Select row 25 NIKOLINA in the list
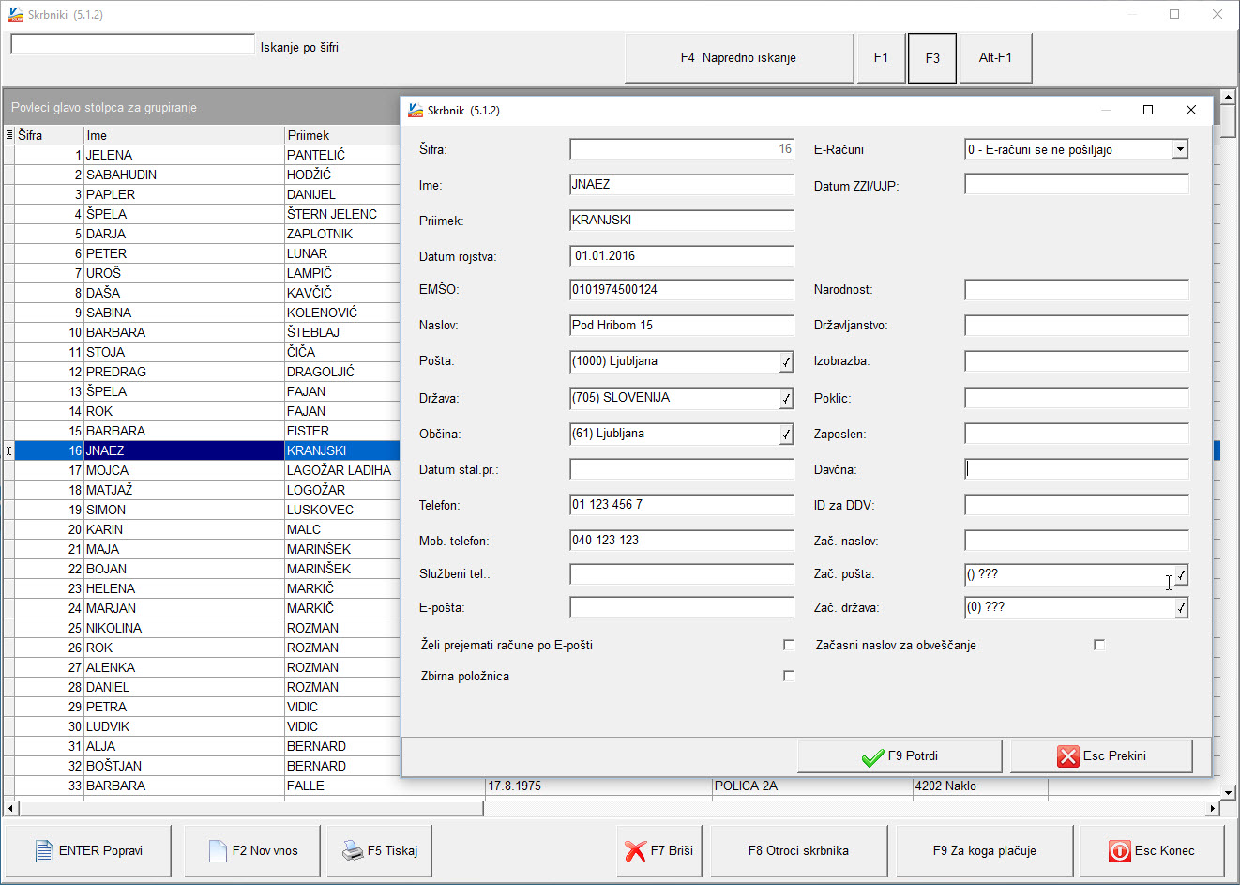The image size is (1240, 885). coord(202,628)
